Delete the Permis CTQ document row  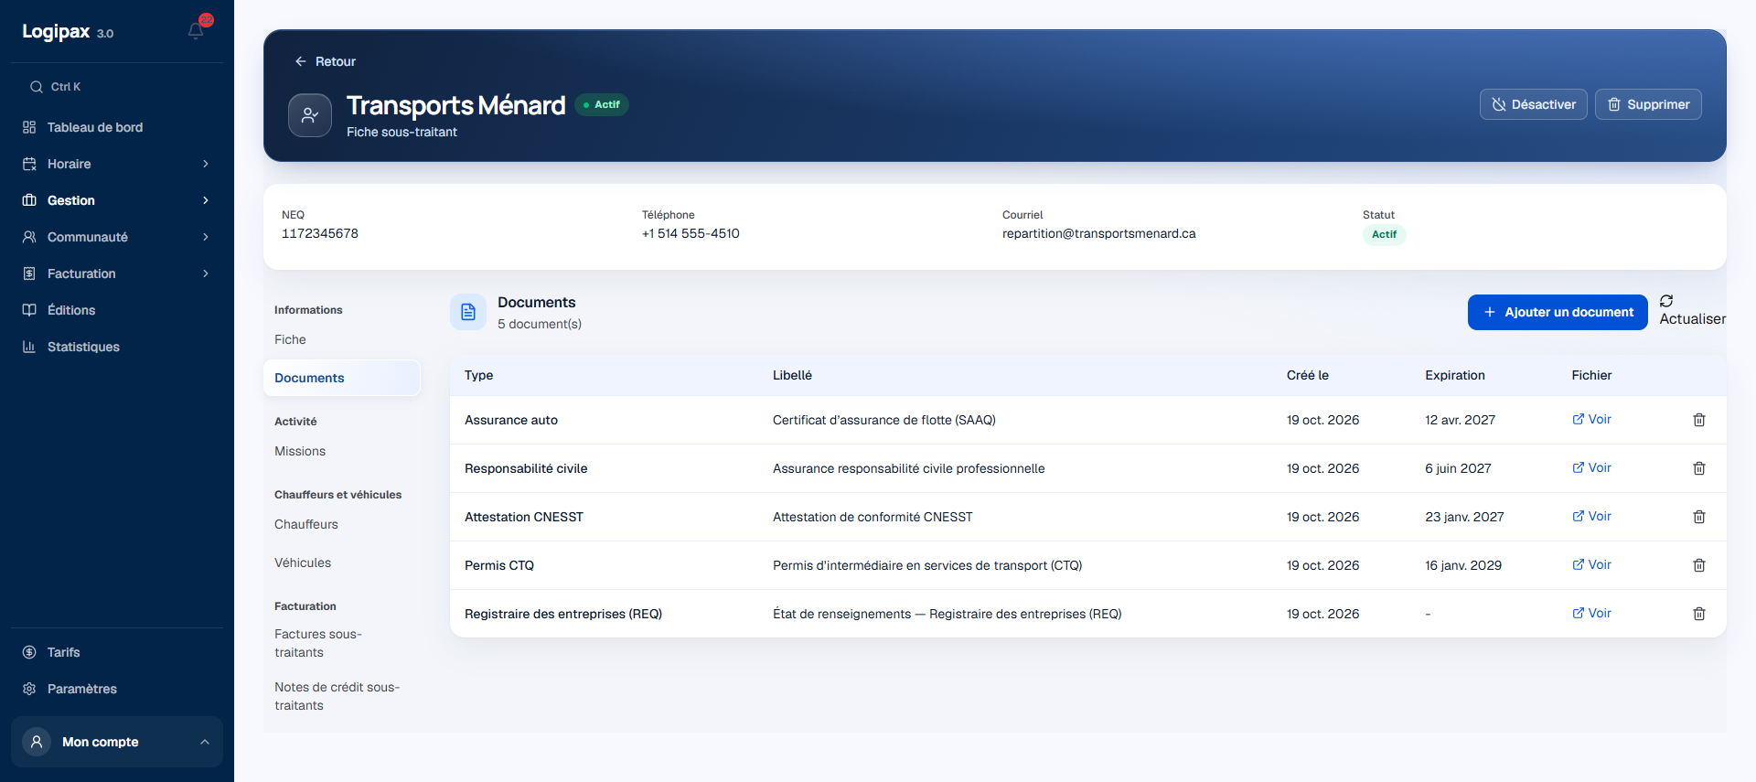tap(1699, 565)
